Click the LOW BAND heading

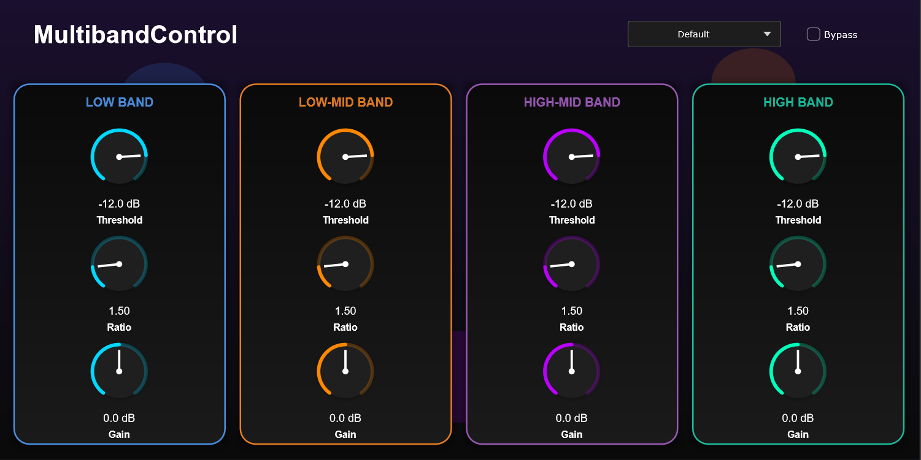tap(120, 102)
